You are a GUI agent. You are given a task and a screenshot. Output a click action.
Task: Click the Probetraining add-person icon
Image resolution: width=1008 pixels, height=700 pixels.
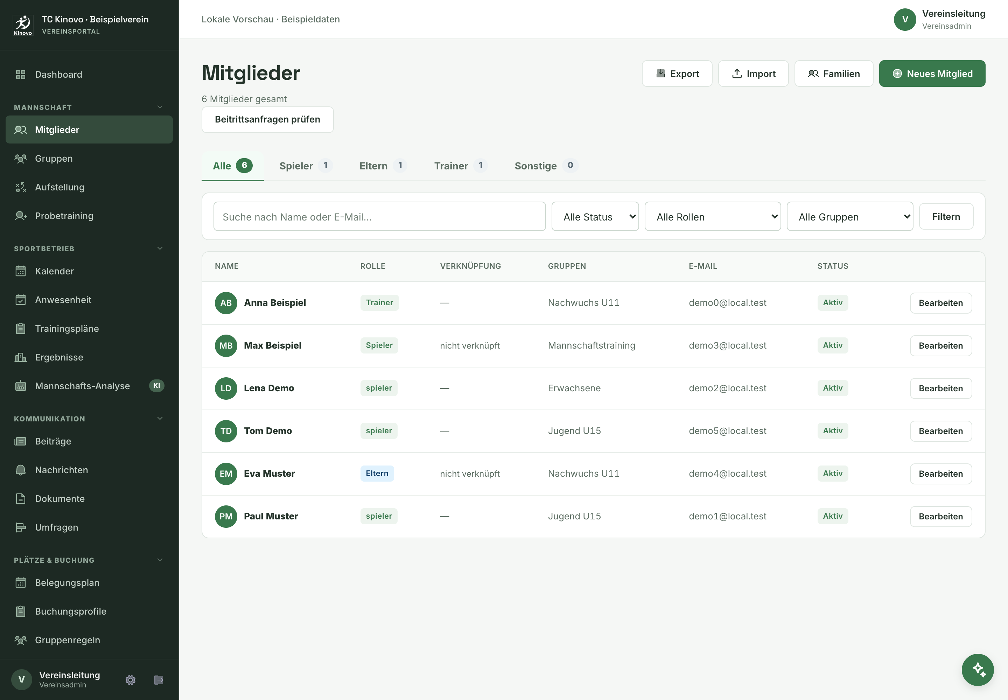(x=21, y=216)
